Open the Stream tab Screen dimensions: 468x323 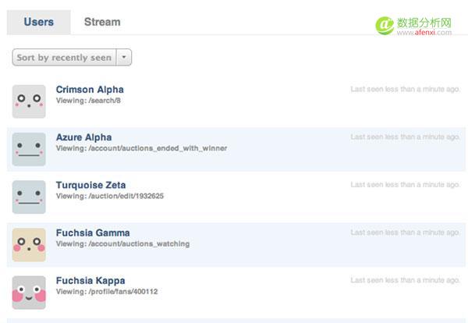tap(102, 22)
